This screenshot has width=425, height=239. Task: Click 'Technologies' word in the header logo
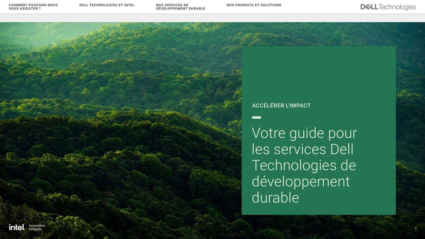click(x=397, y=7)
